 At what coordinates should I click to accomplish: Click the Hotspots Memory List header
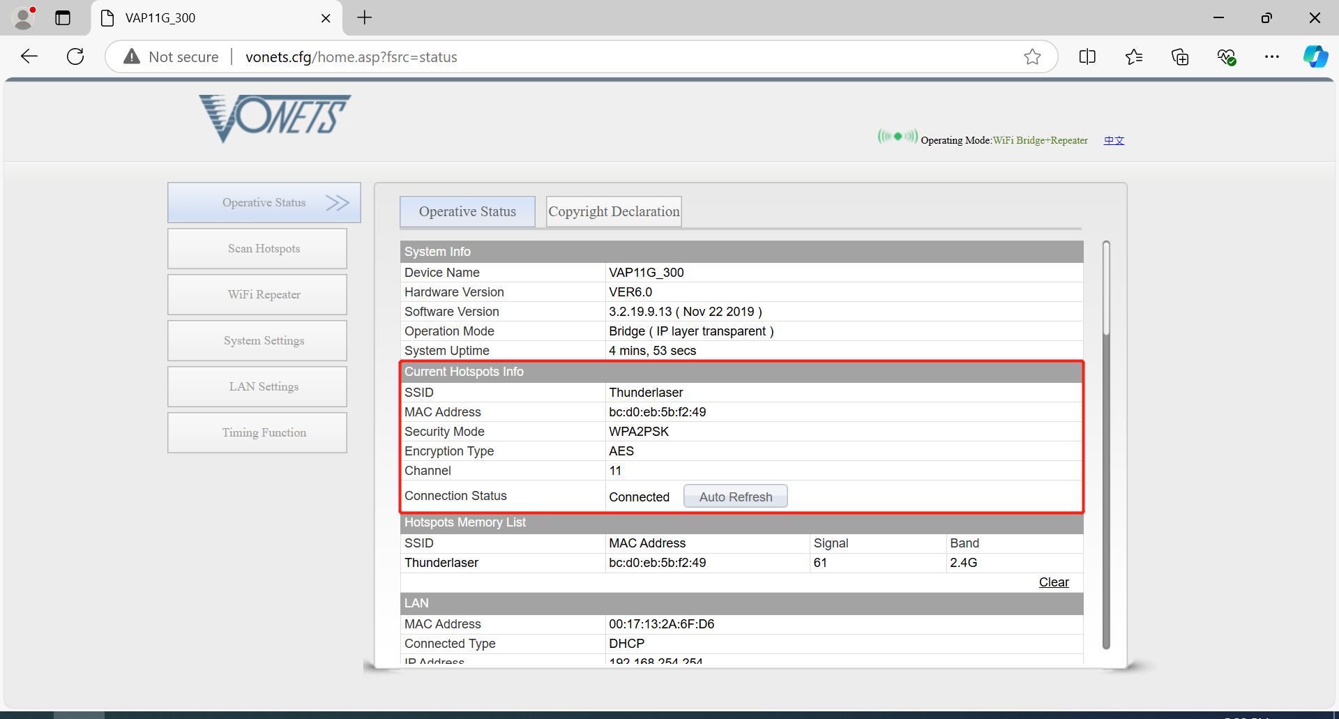point(742,522)
